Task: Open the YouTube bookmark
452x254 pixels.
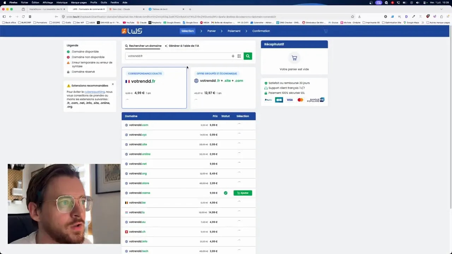Action: [x=129, y=23]
